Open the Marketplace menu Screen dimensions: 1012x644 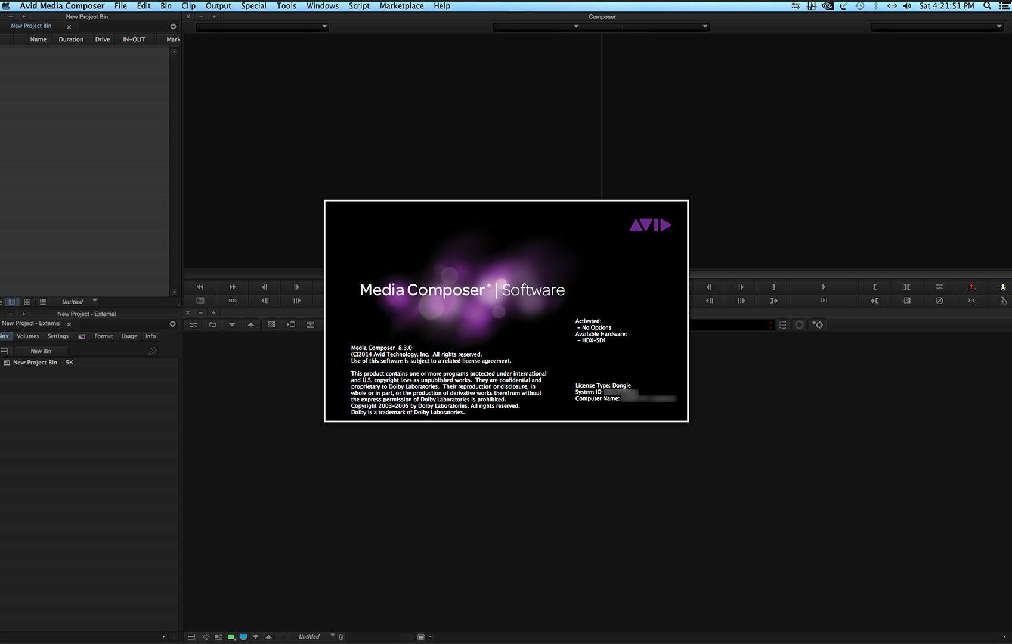click(401, 6)
